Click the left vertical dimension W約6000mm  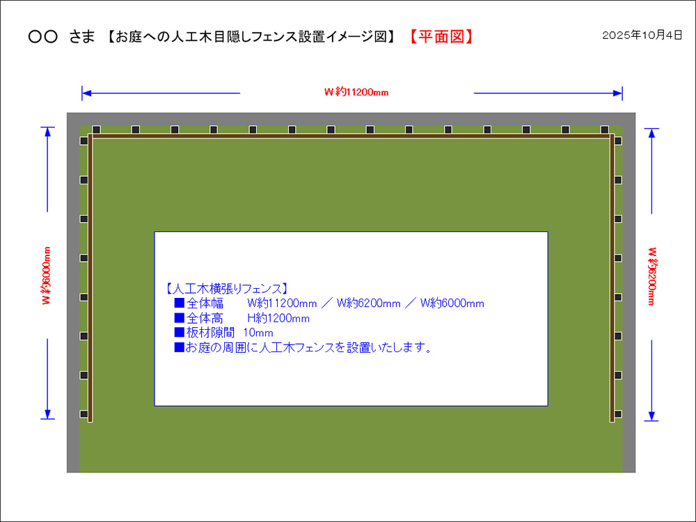click(x=47, y=276)
